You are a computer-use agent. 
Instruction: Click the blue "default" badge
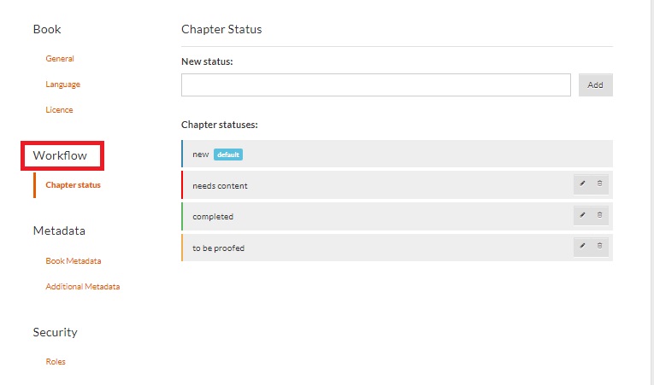(x=228, y=155)
